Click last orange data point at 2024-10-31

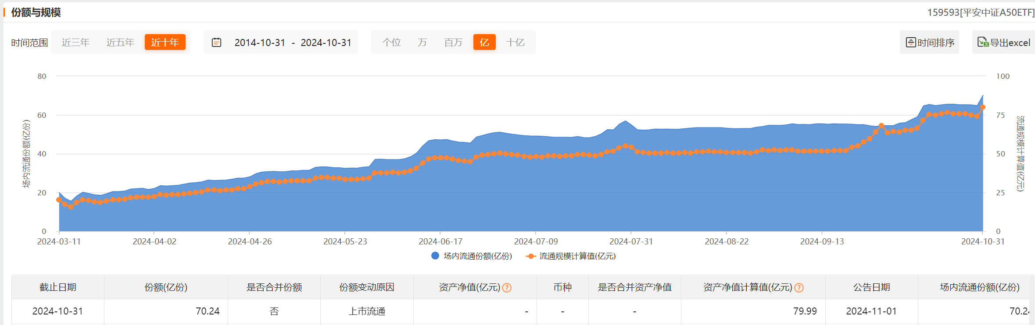[x=982, y=107]
